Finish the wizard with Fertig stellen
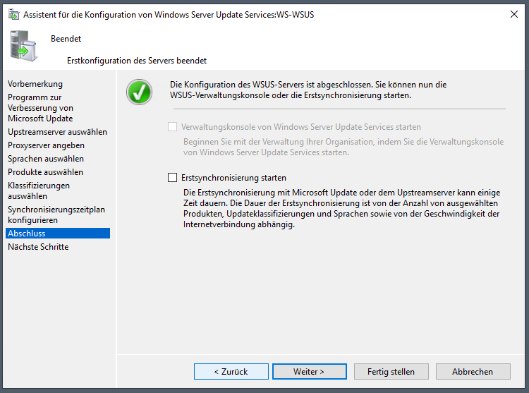This screenshot has height=393, width=529. coord(391,371)
